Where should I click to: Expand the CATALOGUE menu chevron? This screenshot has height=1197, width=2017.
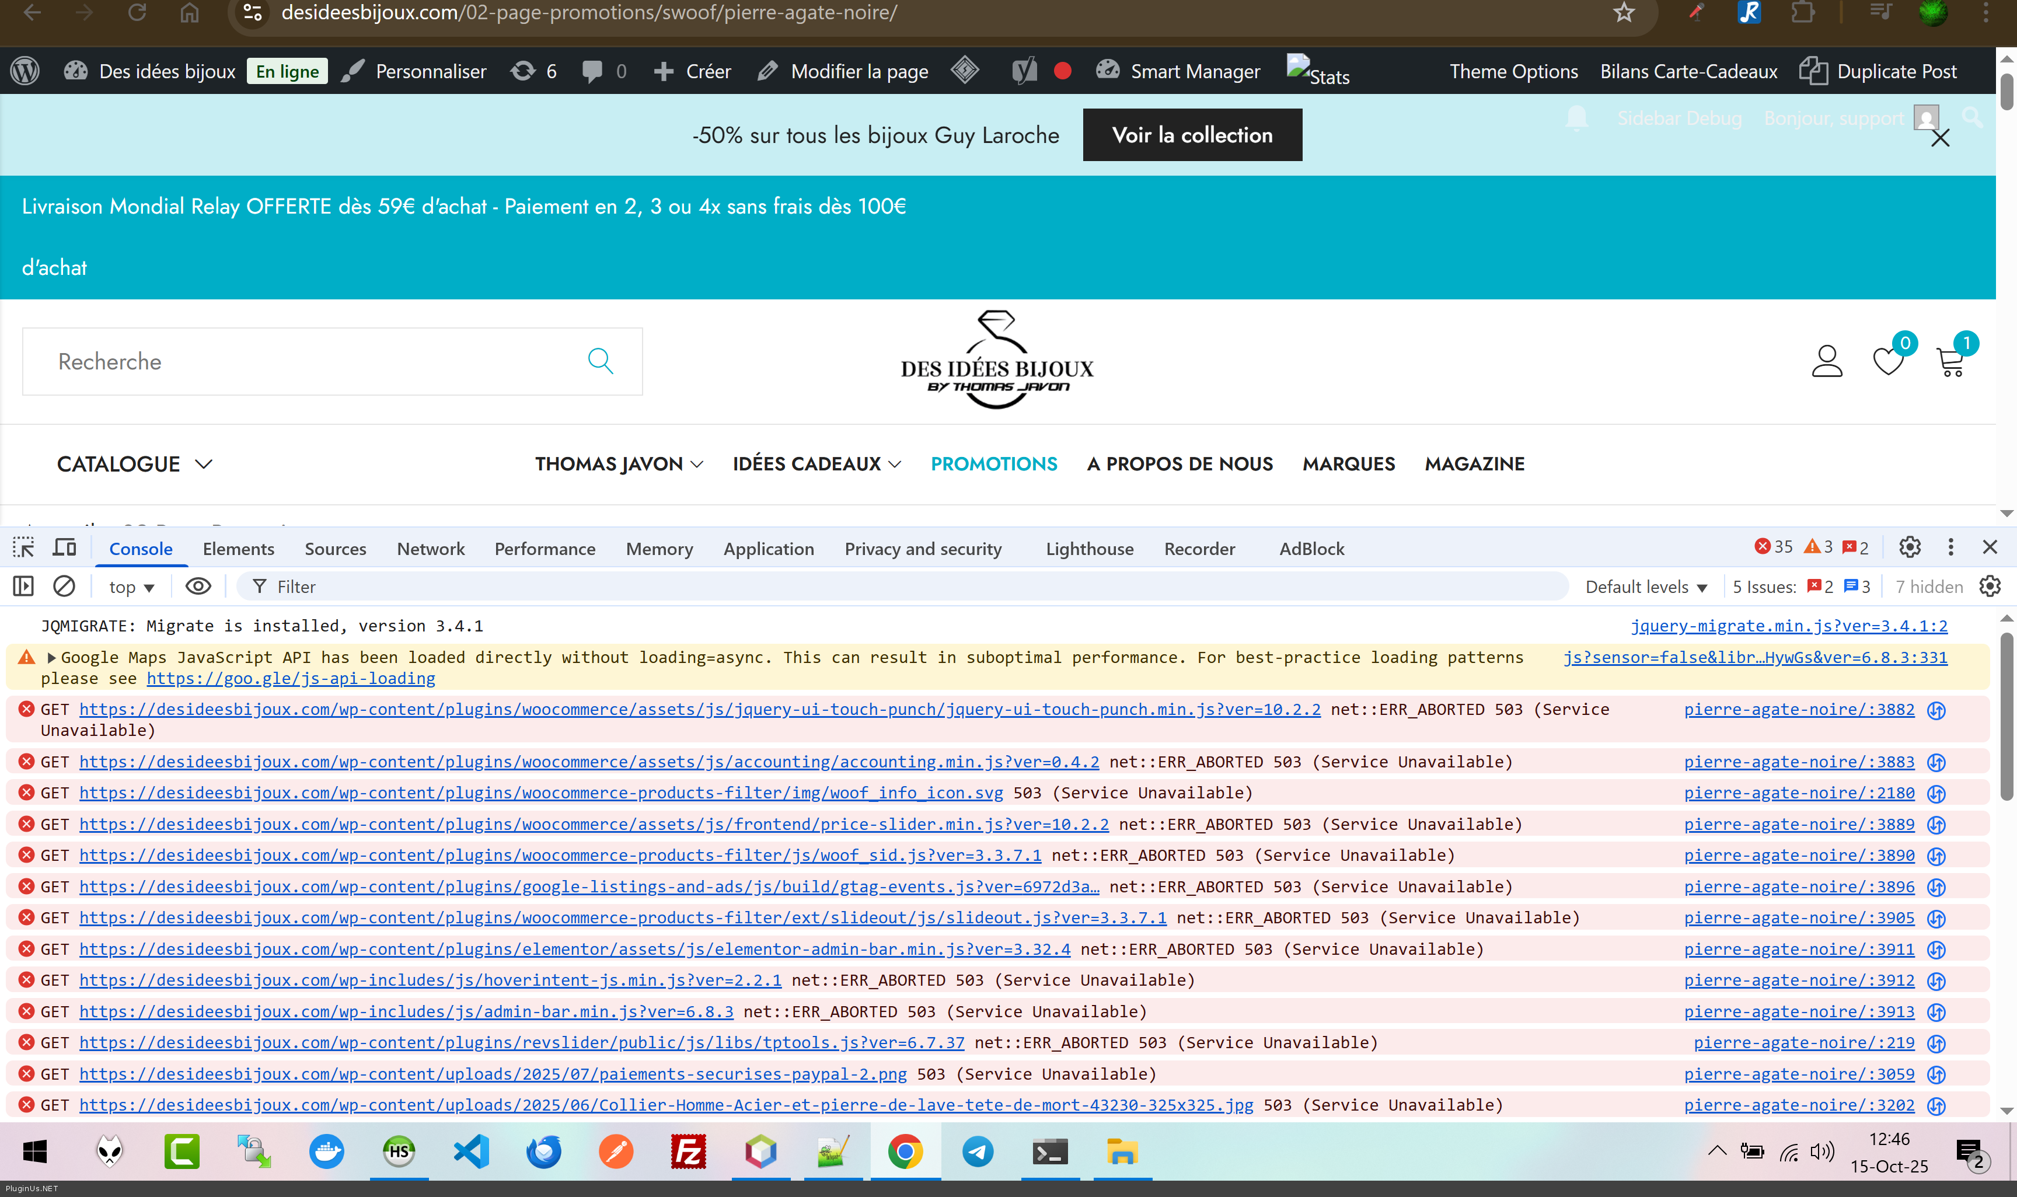(x=204, y=465)
